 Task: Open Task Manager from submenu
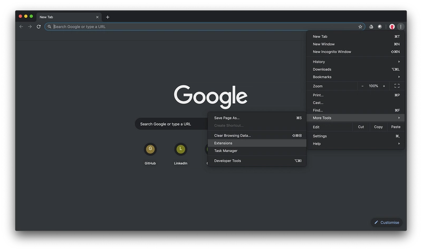[257, 151]
